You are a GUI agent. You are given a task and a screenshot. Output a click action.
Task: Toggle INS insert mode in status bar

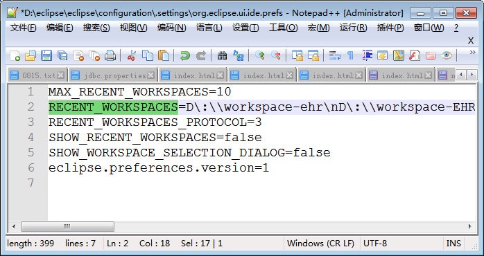[x=453, y=244]
